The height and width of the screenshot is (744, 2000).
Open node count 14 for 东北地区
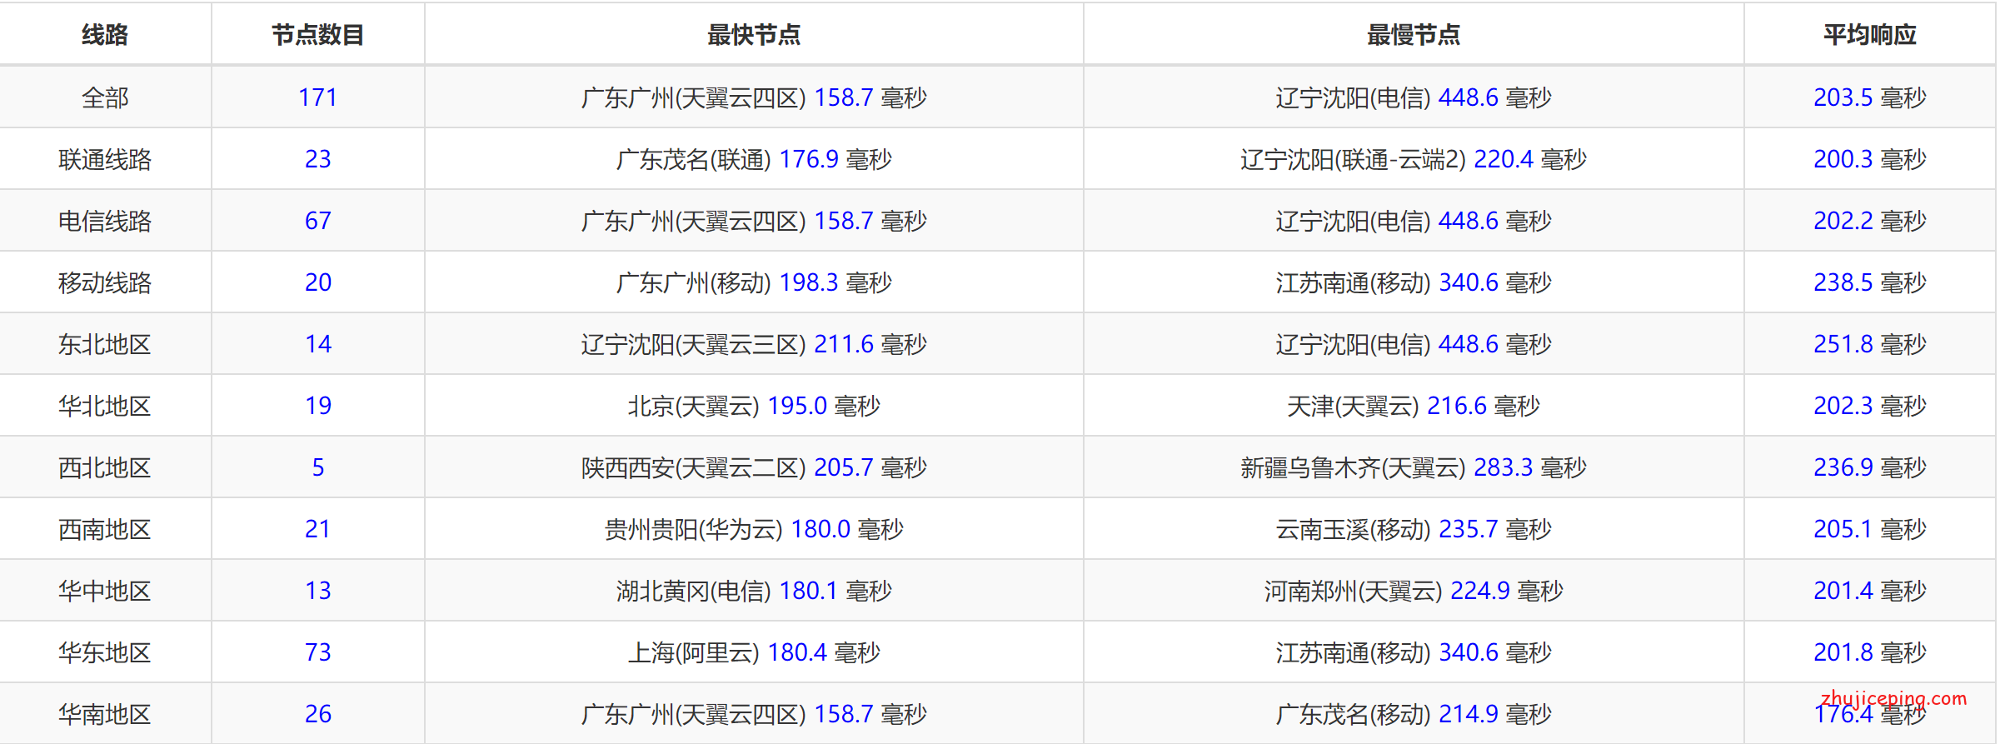[318, 344]
